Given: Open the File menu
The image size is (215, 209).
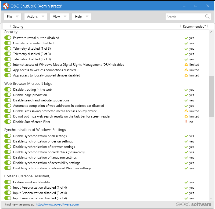Looking at the screenshot, I should point(13,17).
